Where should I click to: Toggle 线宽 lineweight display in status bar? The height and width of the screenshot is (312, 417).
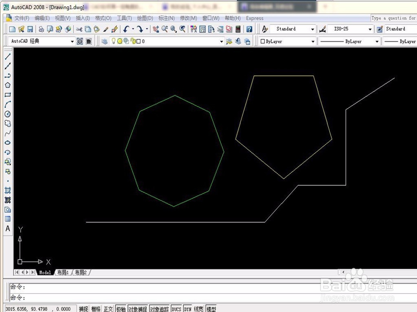198,309
